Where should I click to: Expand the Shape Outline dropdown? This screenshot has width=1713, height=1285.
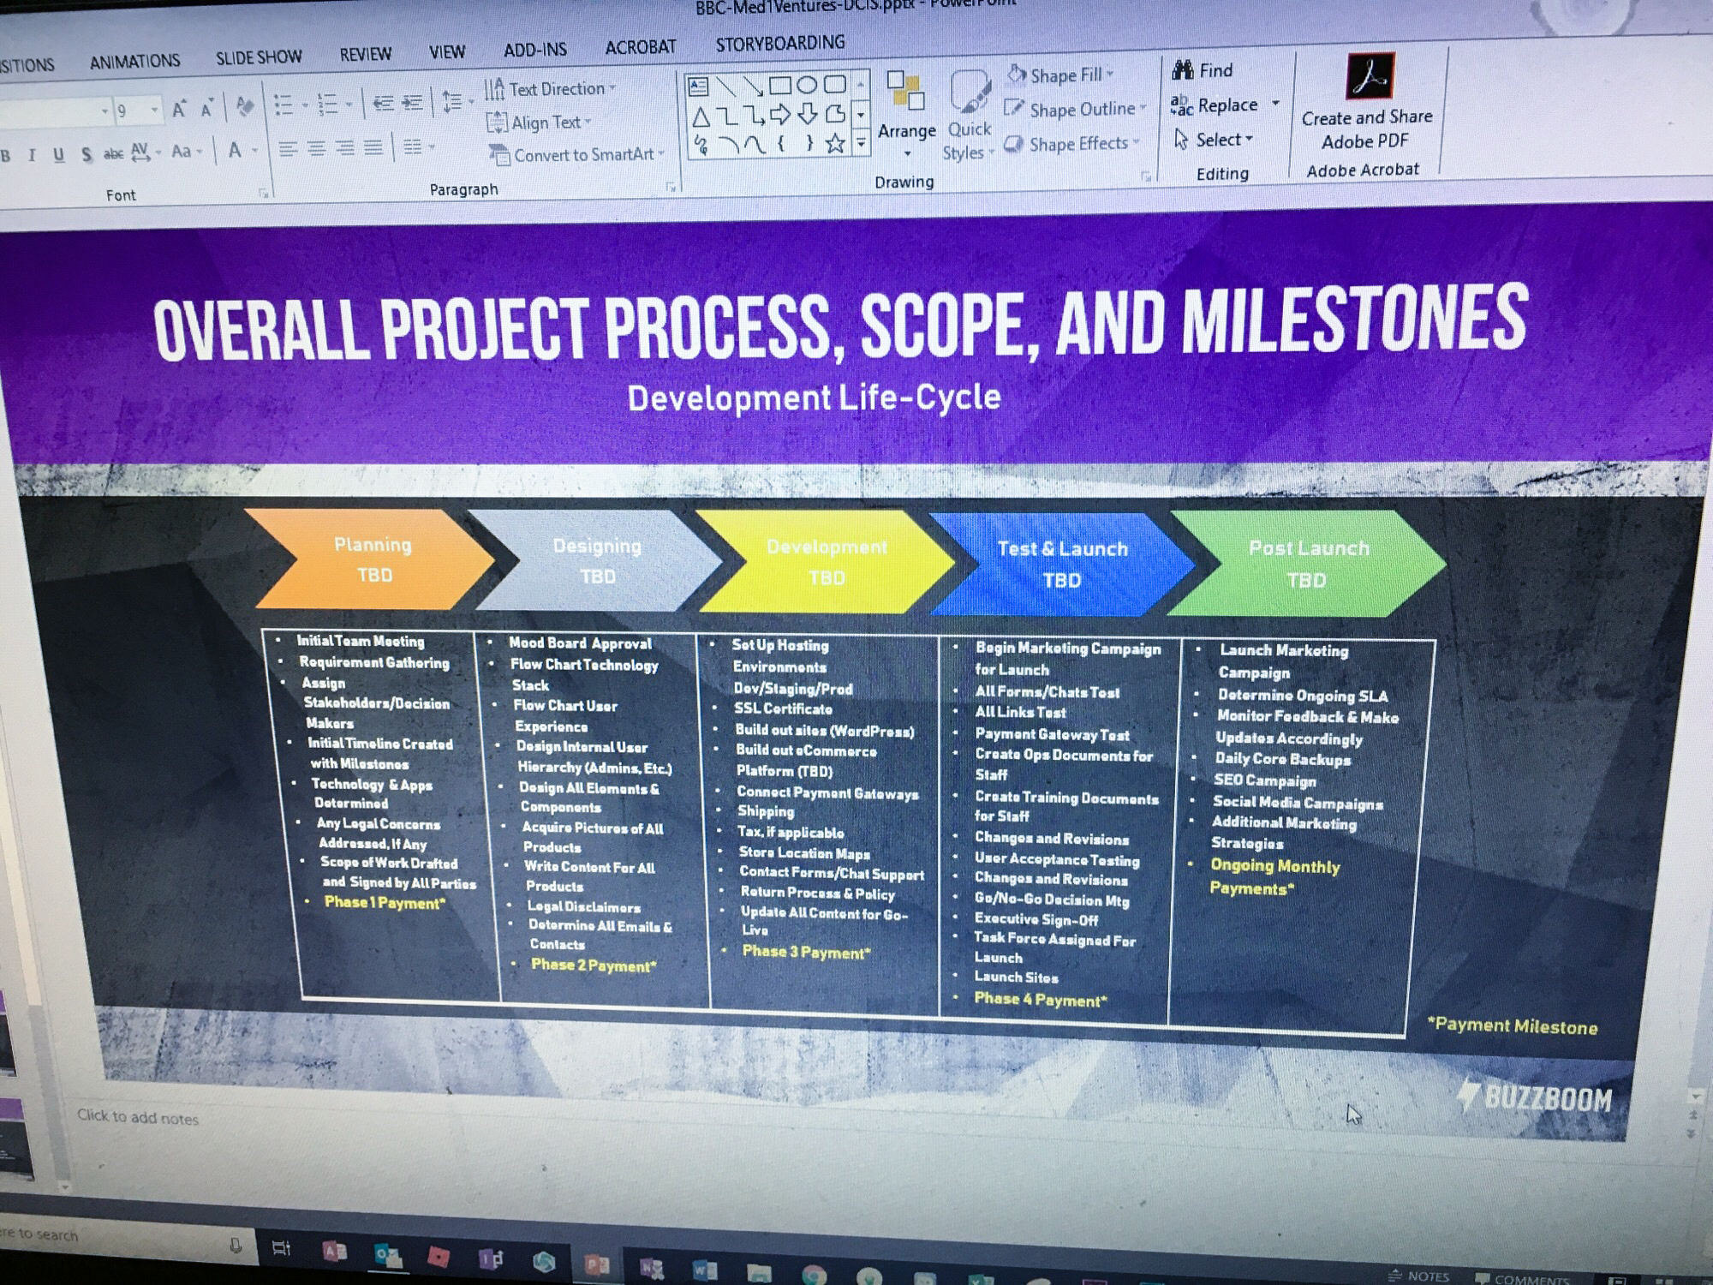1143,108
